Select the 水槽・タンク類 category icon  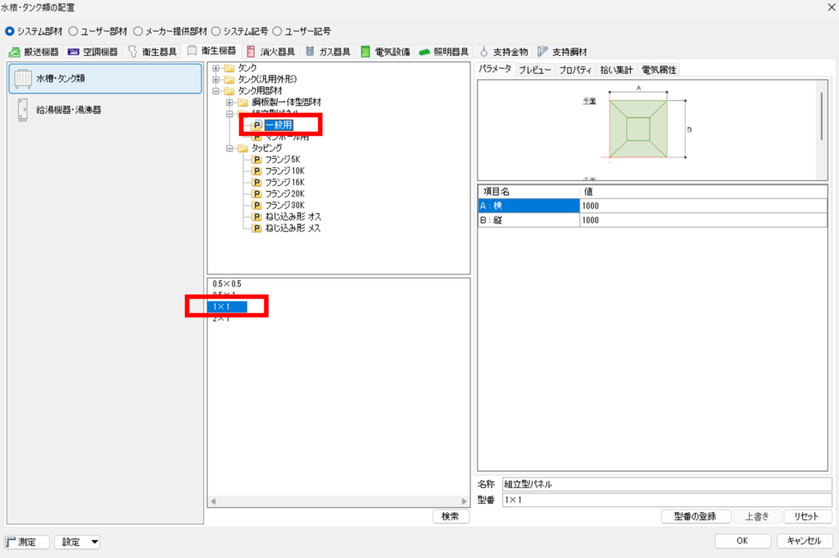tap(23, 79)
